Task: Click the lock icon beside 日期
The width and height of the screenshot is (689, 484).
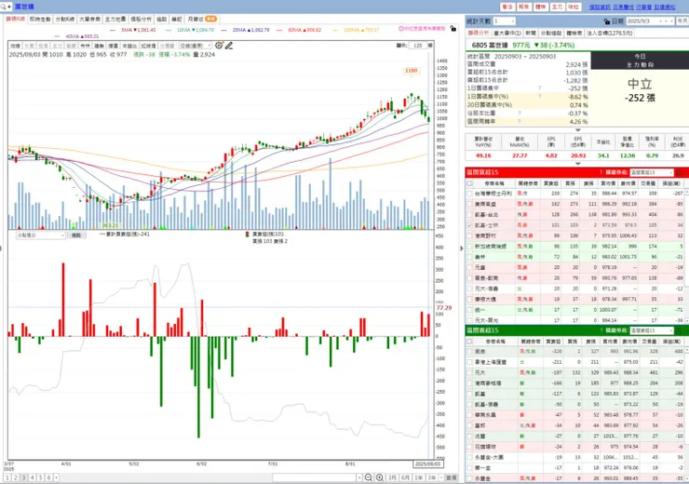Action: (607, 21)
